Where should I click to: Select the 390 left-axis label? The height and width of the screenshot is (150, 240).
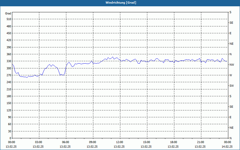point(9,47)
